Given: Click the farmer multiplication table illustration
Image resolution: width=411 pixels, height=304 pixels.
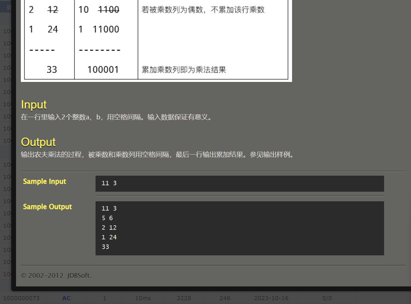Looking at the screenshot, I should tap(156, 41).
